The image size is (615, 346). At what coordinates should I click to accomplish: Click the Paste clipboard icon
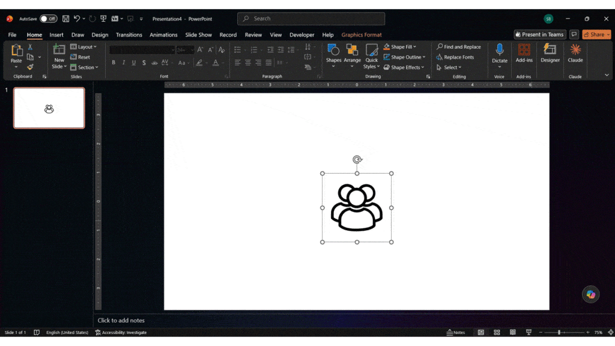tap(16, 50)
